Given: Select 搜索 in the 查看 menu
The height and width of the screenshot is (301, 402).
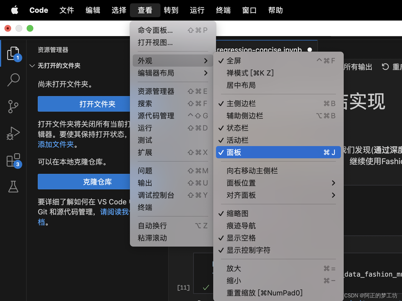Looking at the screenshot, I should pos(173,103).
